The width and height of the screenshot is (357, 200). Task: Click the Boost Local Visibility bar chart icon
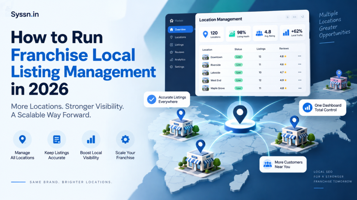91,140
